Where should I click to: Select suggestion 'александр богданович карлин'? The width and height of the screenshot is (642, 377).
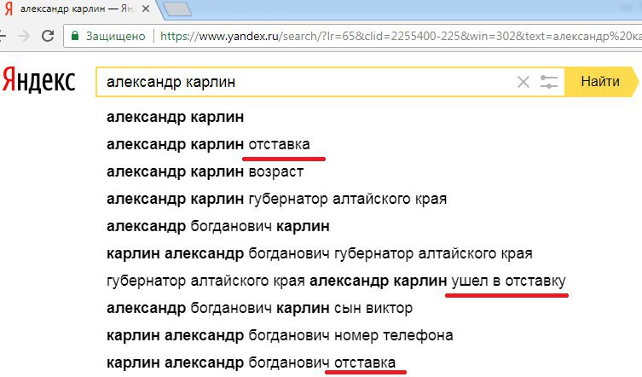217,226
